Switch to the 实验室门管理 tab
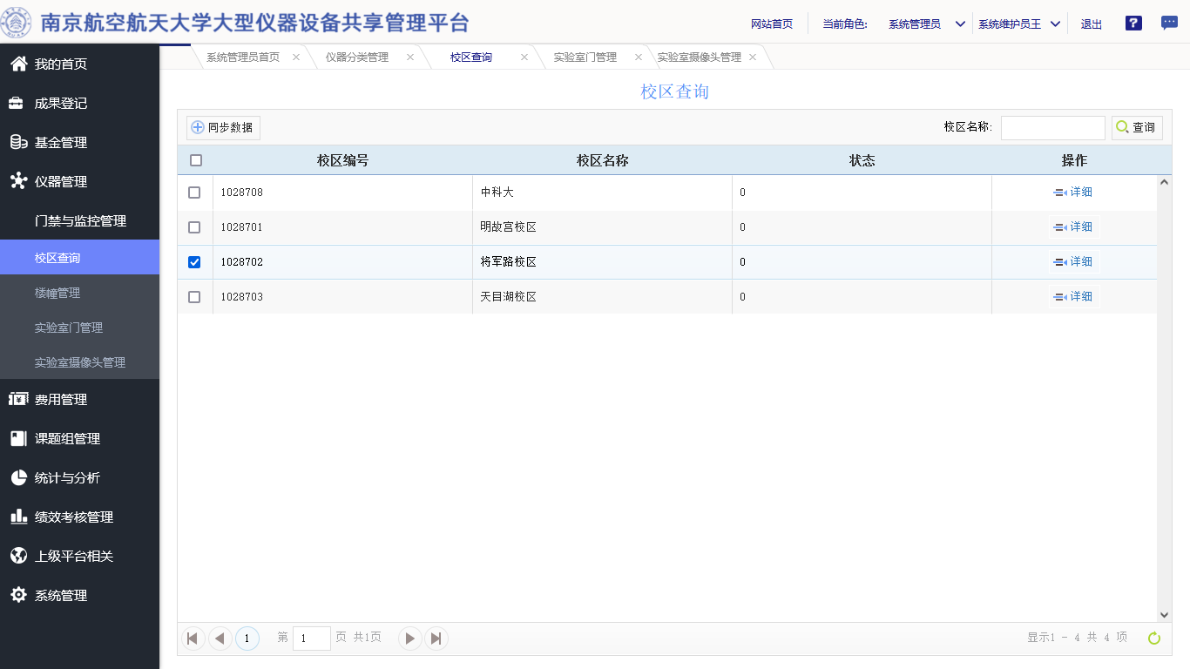This screenshot has width=1190, height=669. tap(585, 57)
